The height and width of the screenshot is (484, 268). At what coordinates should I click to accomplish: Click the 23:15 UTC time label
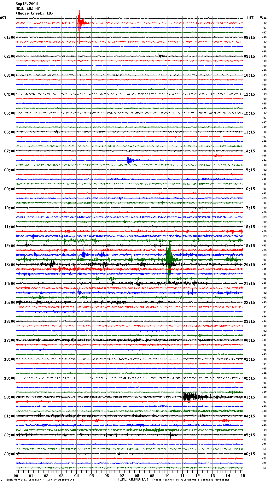point(249,322)
